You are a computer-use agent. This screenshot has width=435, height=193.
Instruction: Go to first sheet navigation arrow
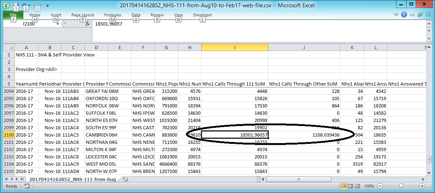[6, 179]
